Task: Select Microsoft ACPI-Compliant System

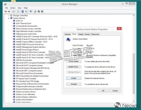Action: (x=29, y=65)
